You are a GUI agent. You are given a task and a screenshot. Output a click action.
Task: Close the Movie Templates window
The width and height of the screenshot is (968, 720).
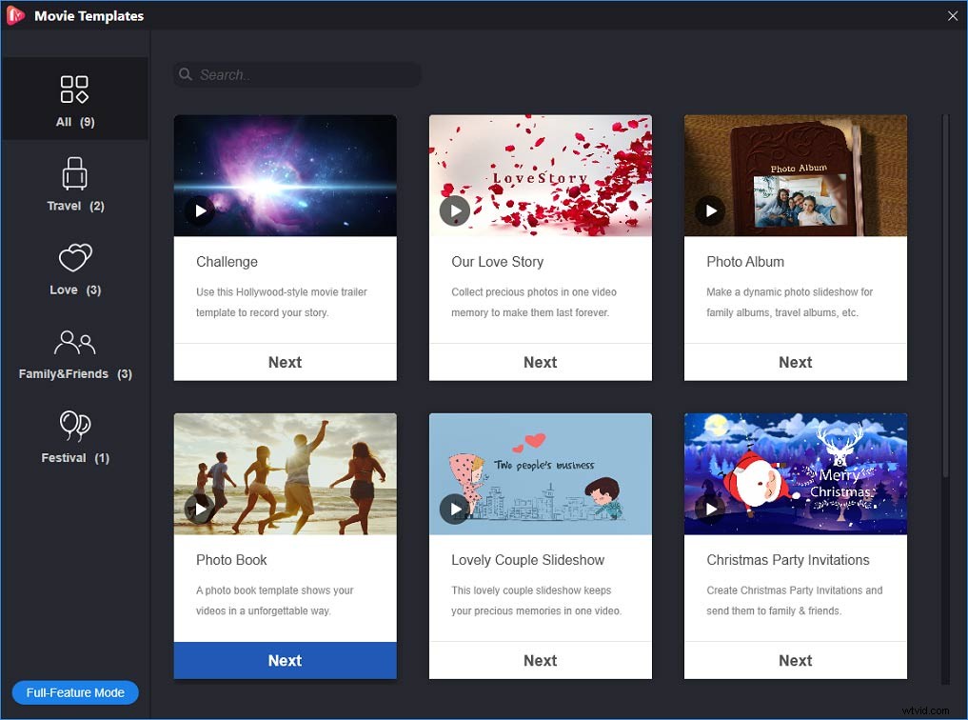(953, 15)
